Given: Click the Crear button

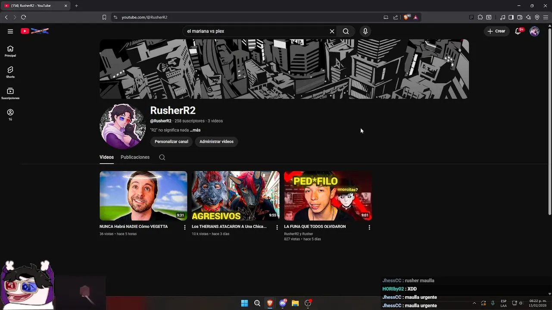Looking at the screenshot, I should point(496,31).
